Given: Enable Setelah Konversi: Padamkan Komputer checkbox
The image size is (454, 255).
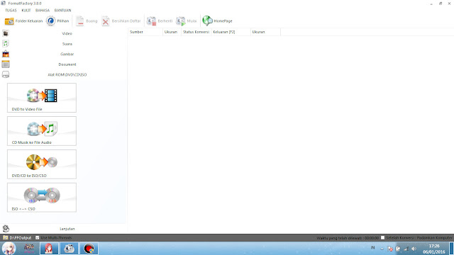Looking at the screenshot, I should [382, 238].
